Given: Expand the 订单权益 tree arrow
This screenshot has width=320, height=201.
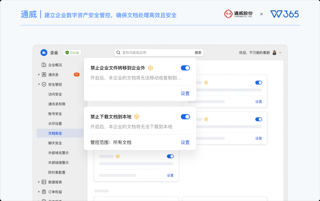Looking at the screenshot, I should point(39,192).
